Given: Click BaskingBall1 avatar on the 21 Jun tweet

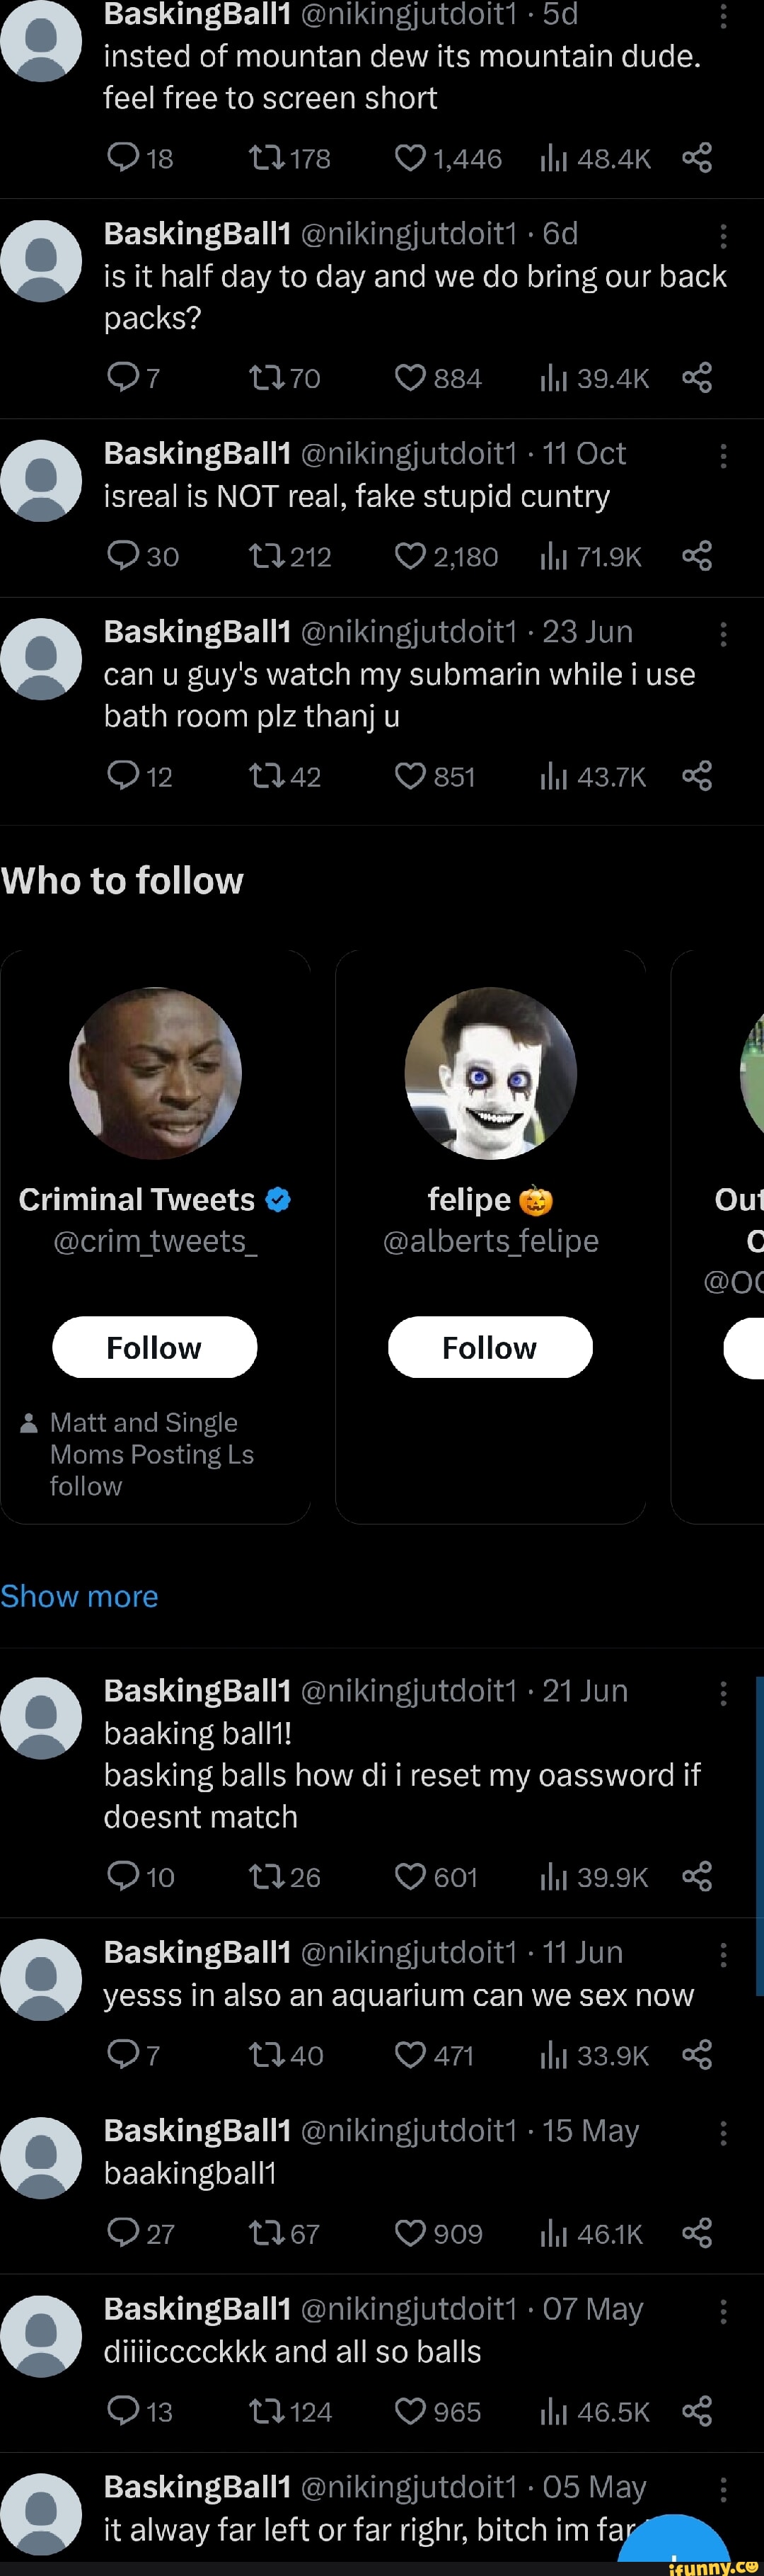Looking at the screenshot, I should coord(41,1718).
